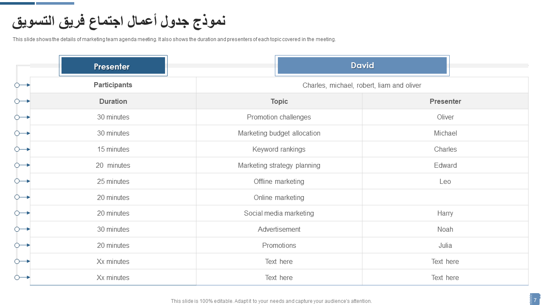Select the David name box

[362, 66]
